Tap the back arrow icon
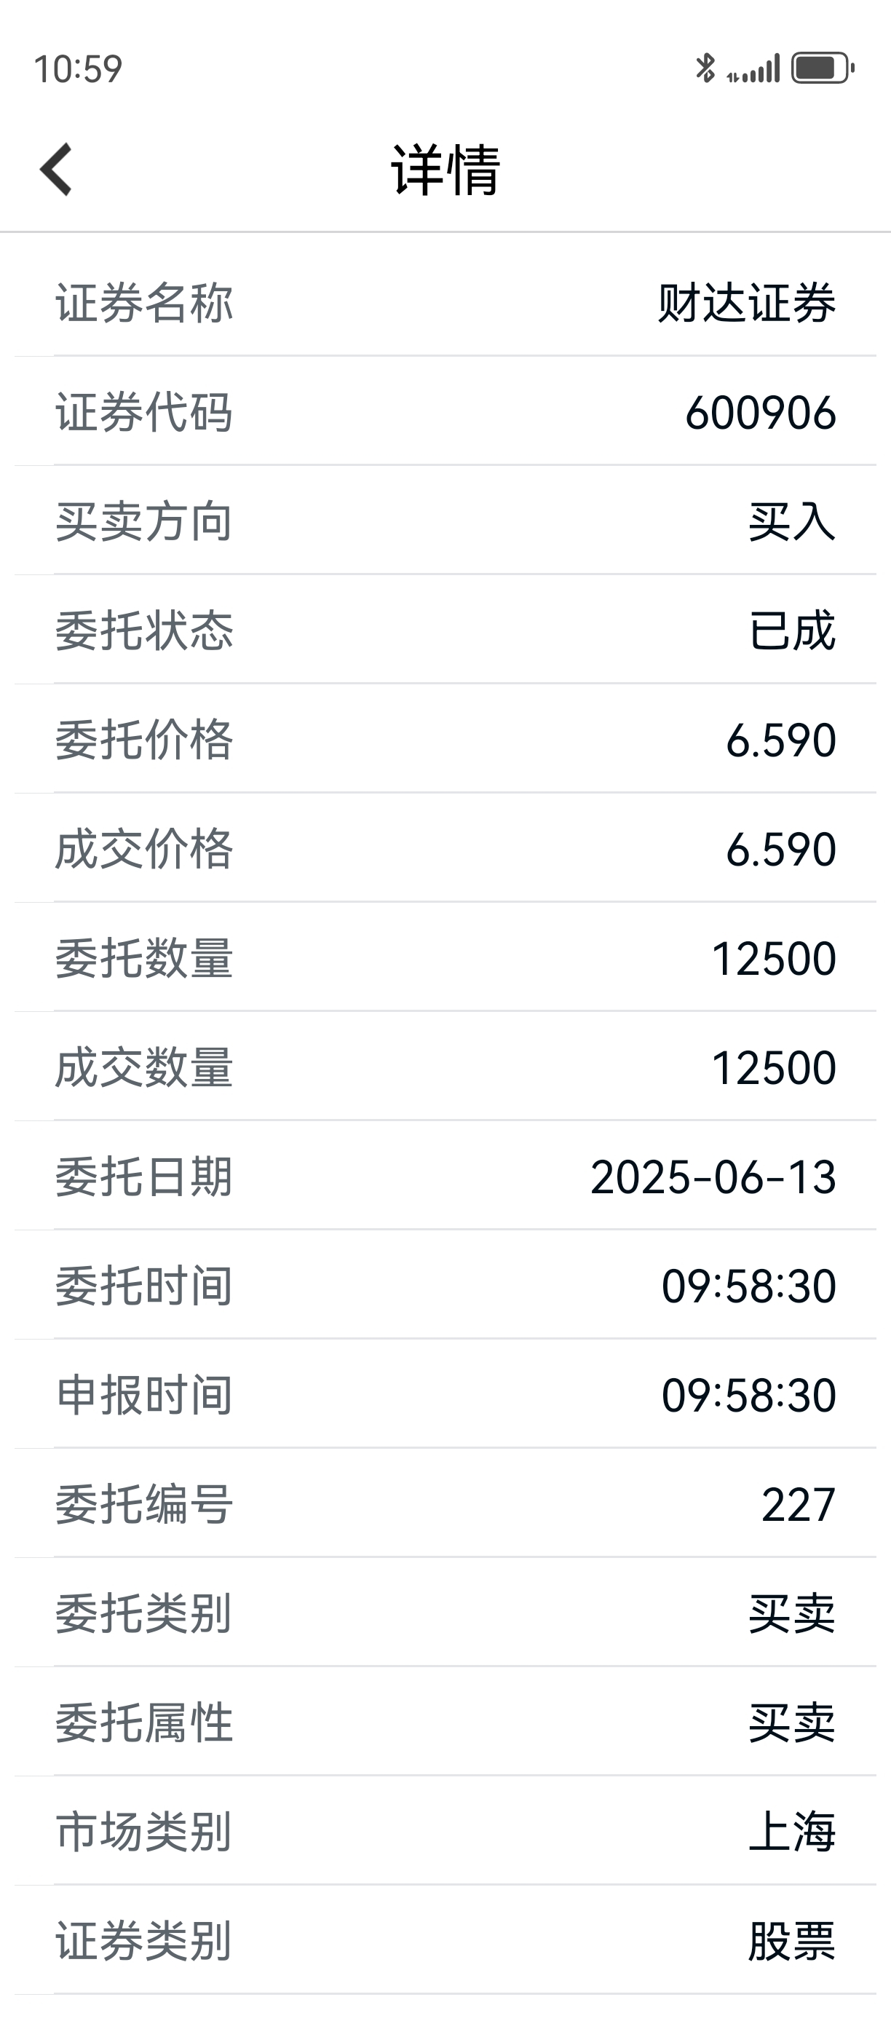The width and height of the screenshot is (891, 2021). point(55,169)
